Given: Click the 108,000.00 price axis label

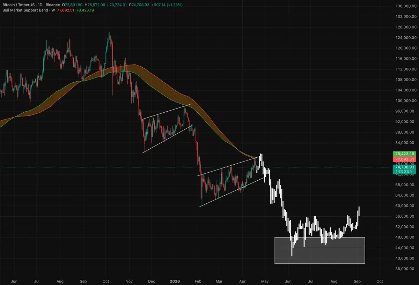Looking at the screenshot, I should [406, 80].
